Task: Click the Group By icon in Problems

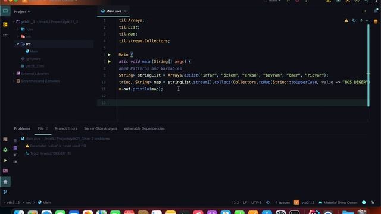Action: pyautogui.click(x=15, y=148)
